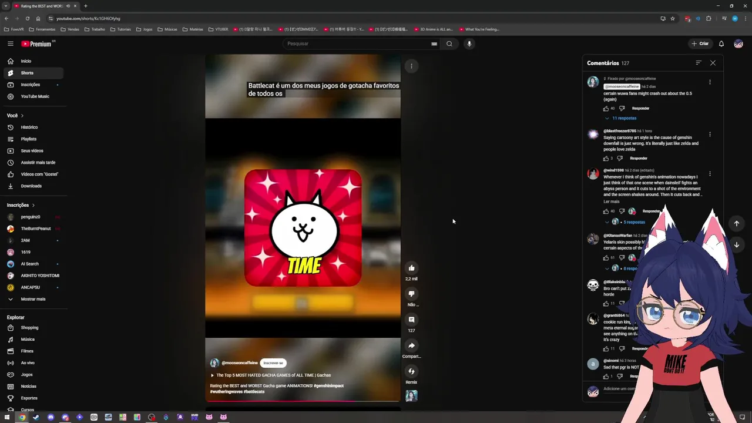Image resolution: width=752 pixels, height=423 pixels.
Task: Click the Criar button
Action: coord(700,43)
